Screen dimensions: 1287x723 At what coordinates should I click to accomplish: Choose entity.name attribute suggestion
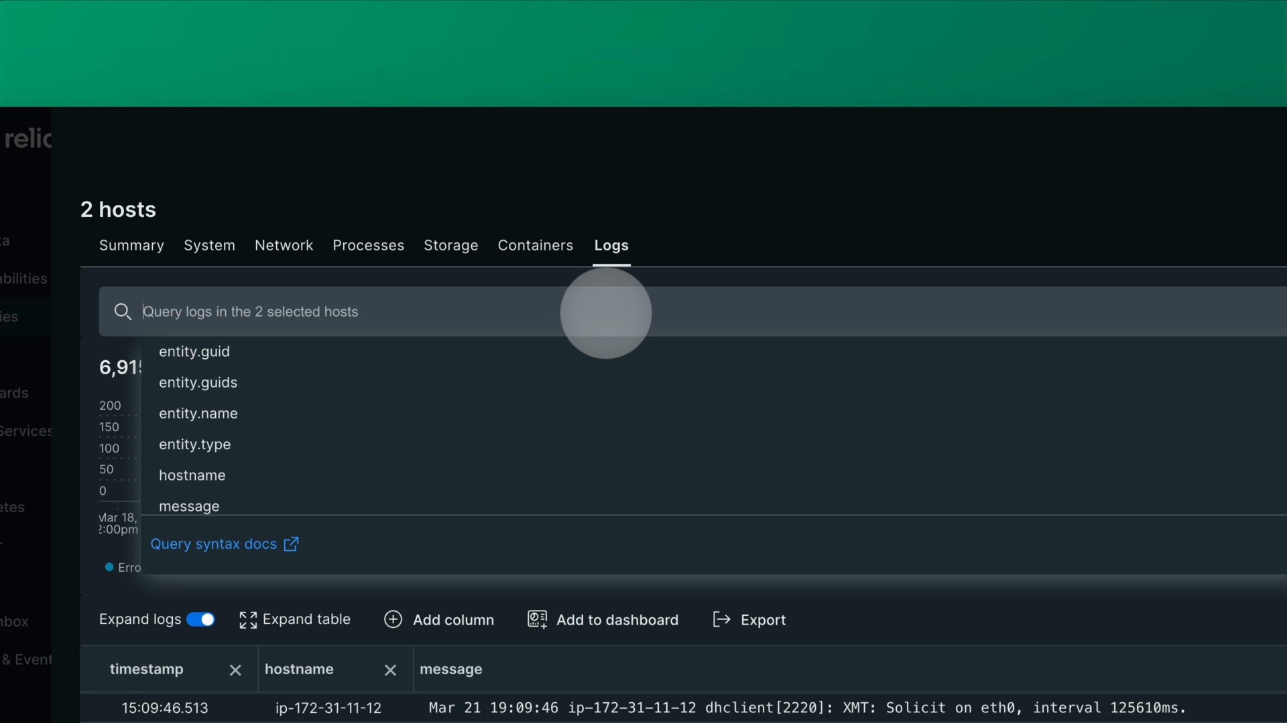pos(198,414)
